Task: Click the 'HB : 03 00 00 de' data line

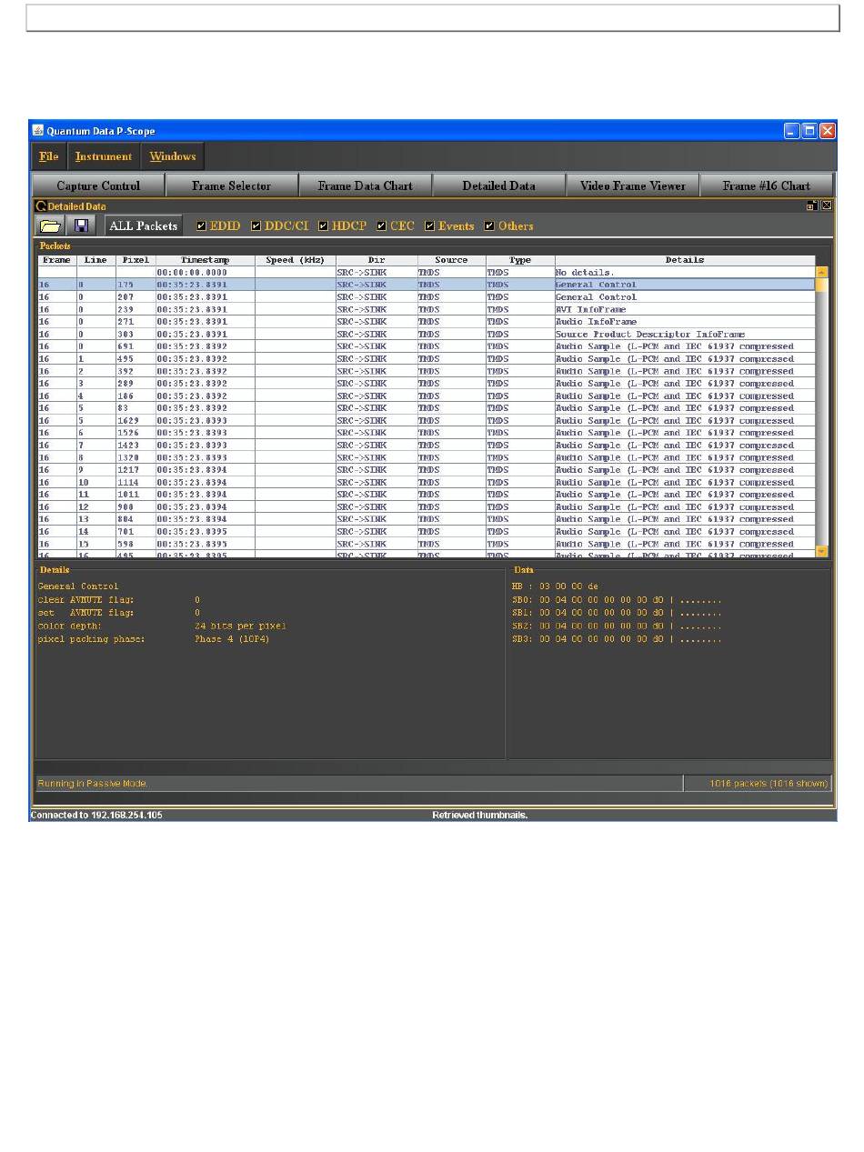Action: point(555,586)
